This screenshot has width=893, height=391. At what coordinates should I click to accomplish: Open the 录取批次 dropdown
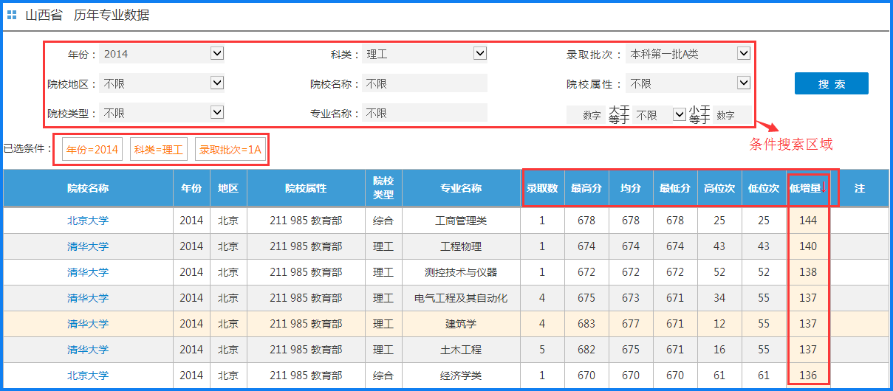coord(688,54)
